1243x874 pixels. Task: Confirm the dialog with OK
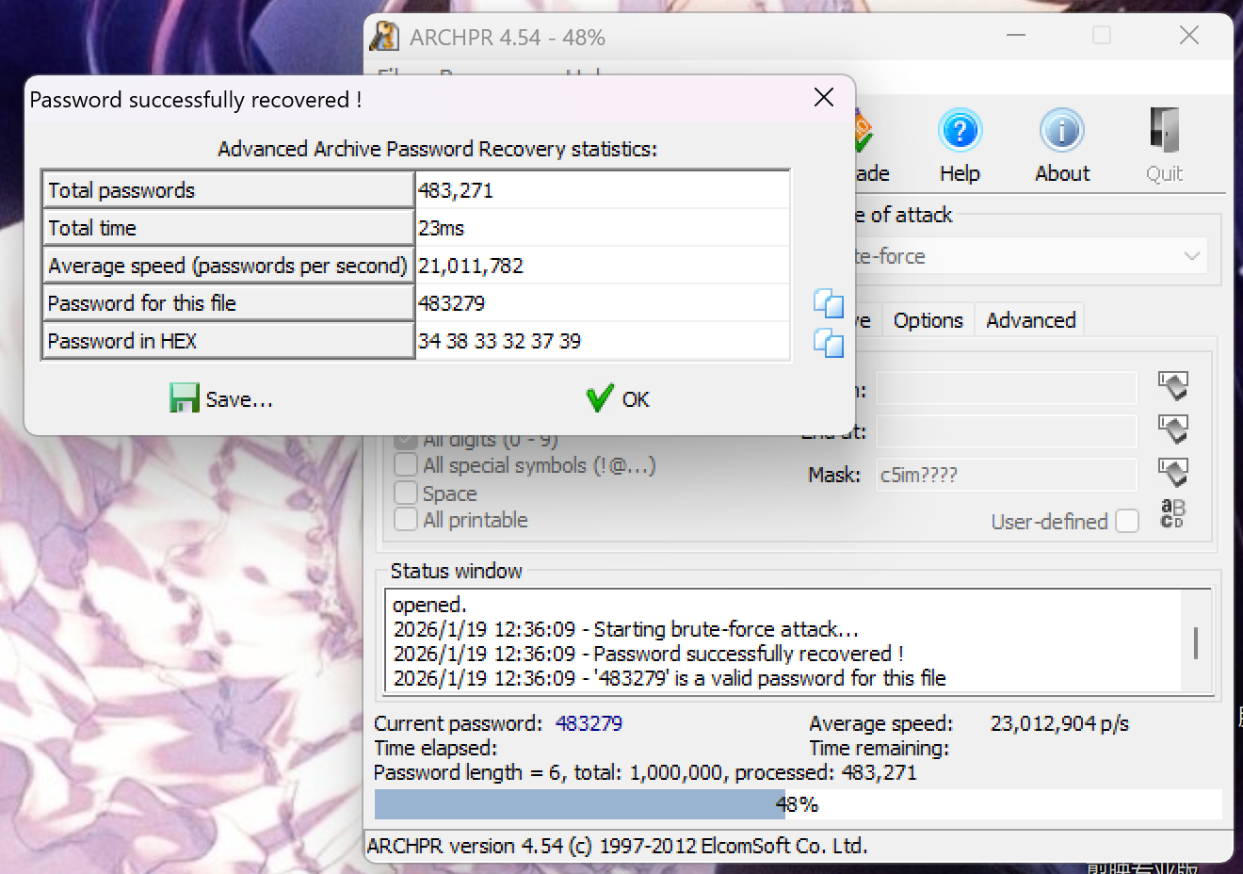point(618,399)
